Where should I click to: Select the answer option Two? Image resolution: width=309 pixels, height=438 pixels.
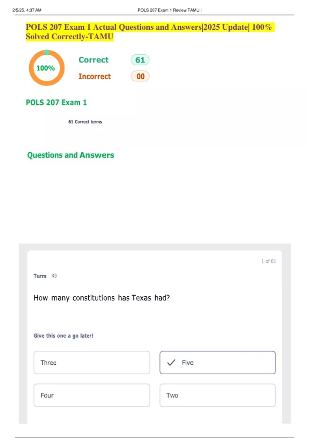(x=218, y=395)
